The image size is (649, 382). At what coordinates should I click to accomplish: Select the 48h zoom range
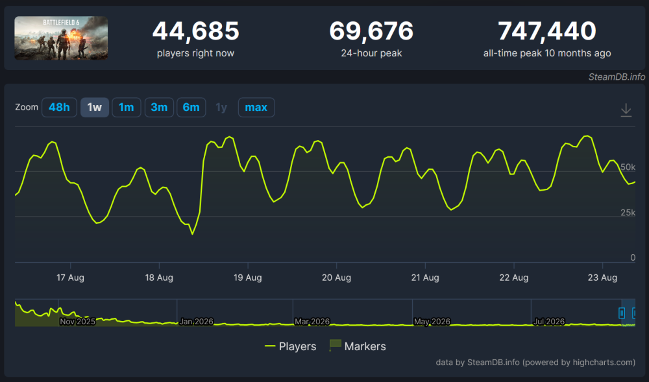59,108
